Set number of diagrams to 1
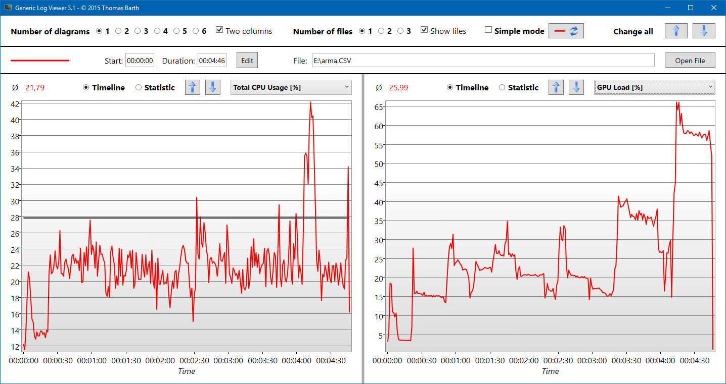The image size is (726, 384). [99, 31]
